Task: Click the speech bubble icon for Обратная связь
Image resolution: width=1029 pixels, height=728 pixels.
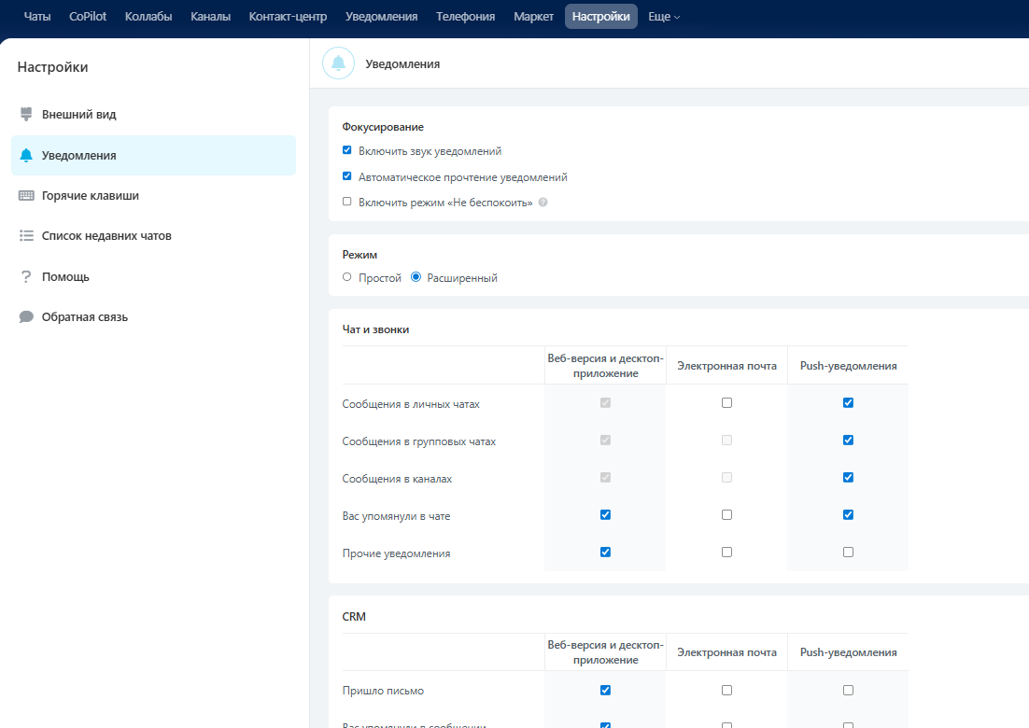Action: pyautogui.click(x=26, y=317)
